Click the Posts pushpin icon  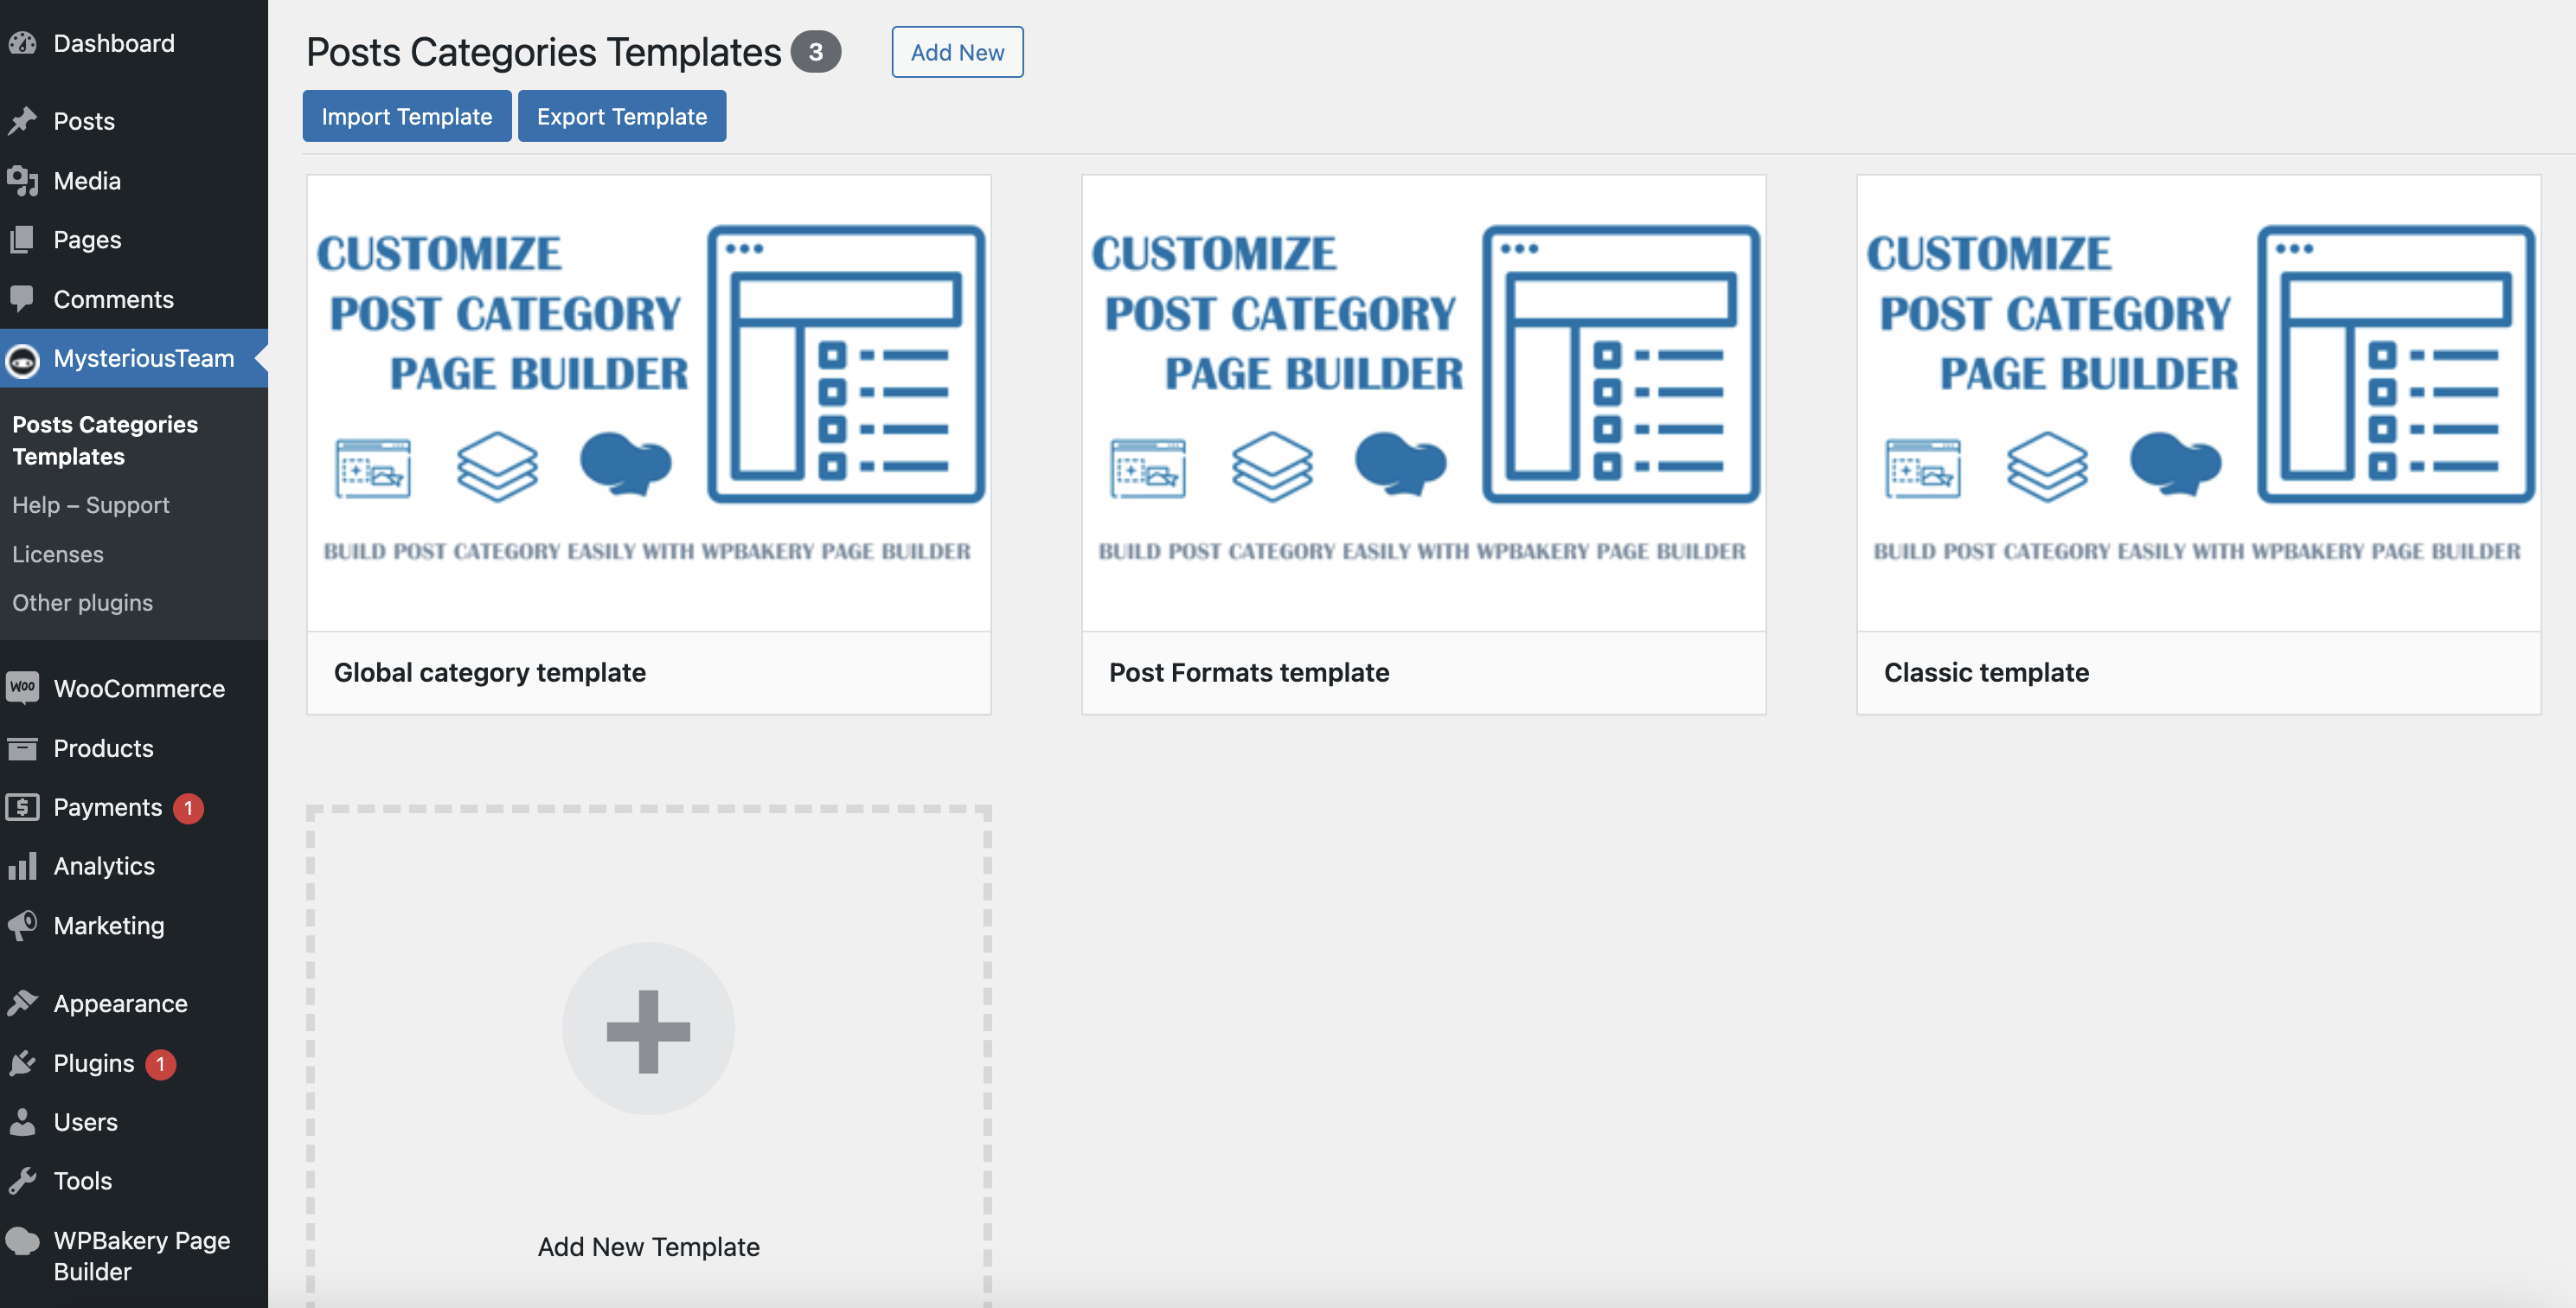point(22,121)
